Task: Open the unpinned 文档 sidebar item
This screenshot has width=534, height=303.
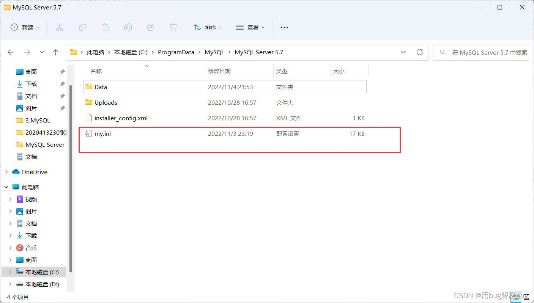Action: tap(31, 157)
